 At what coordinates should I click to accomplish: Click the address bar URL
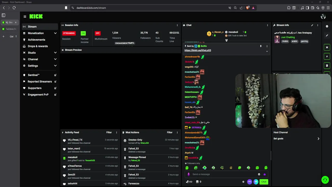coord(91,8)
